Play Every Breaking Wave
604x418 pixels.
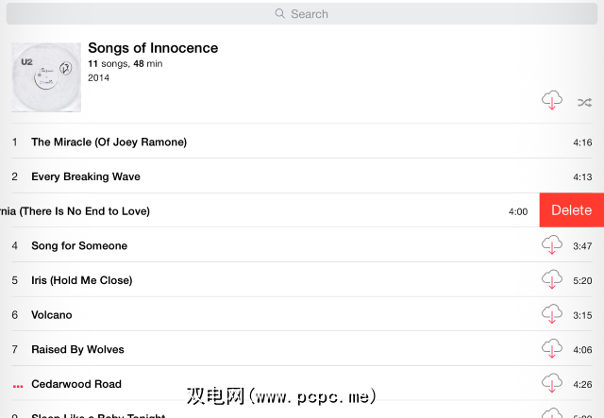tap(86, 176)
